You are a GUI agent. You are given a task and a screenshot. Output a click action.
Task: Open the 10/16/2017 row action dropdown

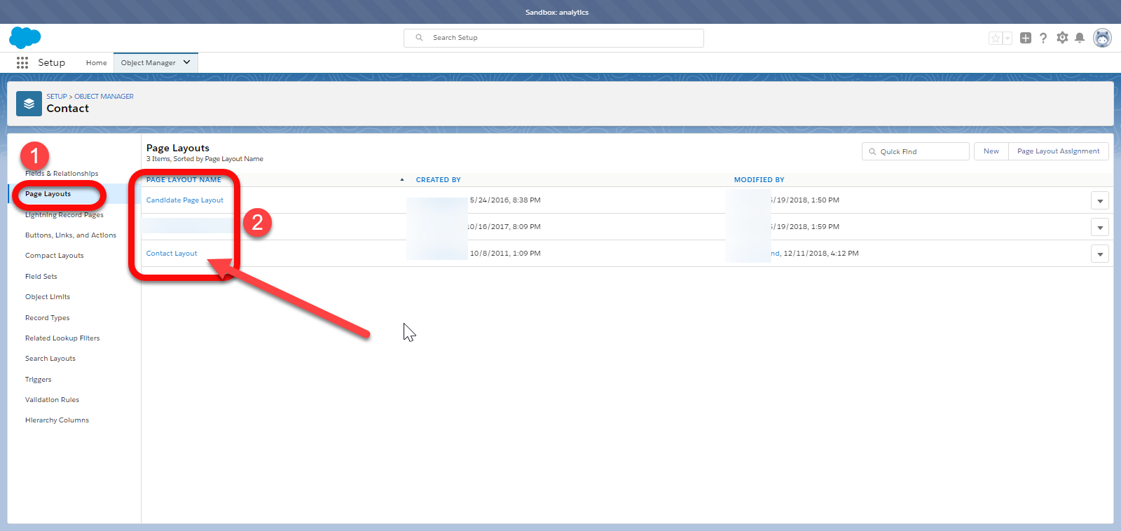(1100, 227)
